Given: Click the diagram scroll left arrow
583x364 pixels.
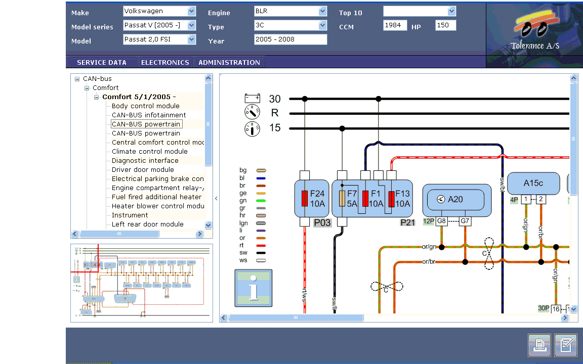Looking at the screenshot, I should pos(224,317).
